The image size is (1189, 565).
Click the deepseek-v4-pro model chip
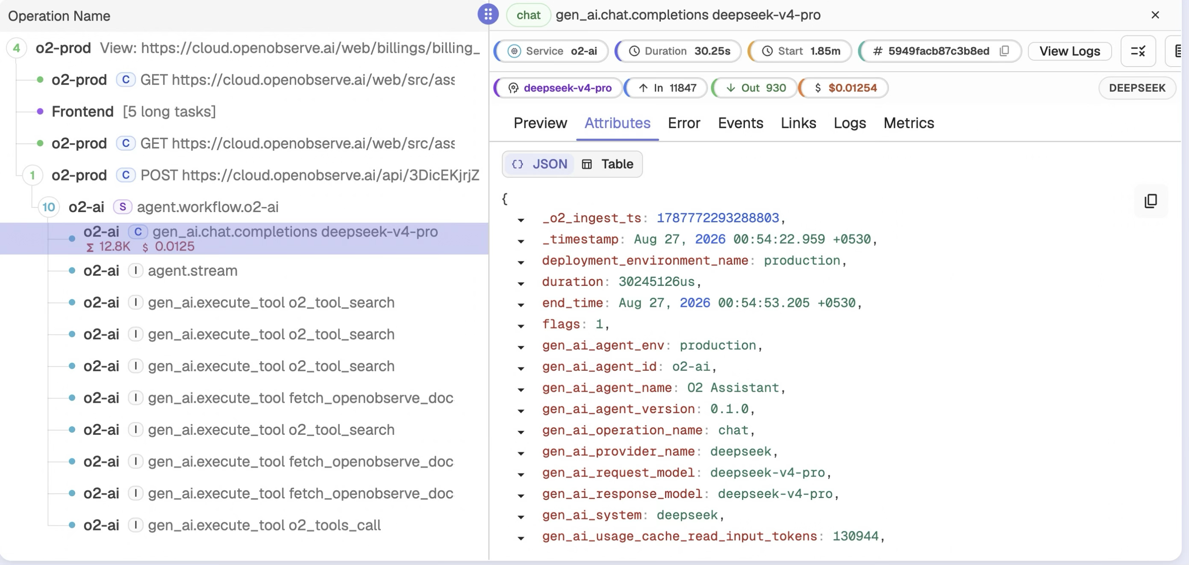558,87
